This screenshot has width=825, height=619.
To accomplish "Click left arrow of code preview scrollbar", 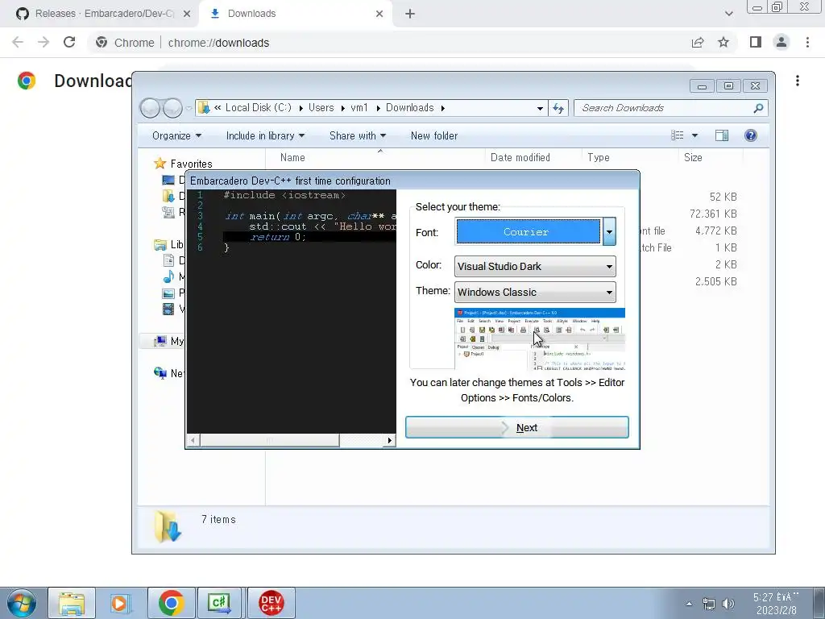I will (x=193, y=440).
